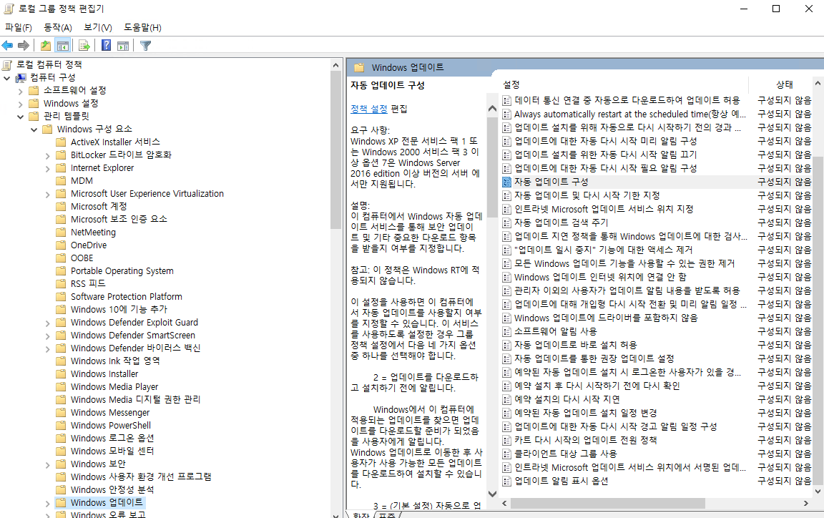Open the 보기(V) menu

(x=98, y=27)
